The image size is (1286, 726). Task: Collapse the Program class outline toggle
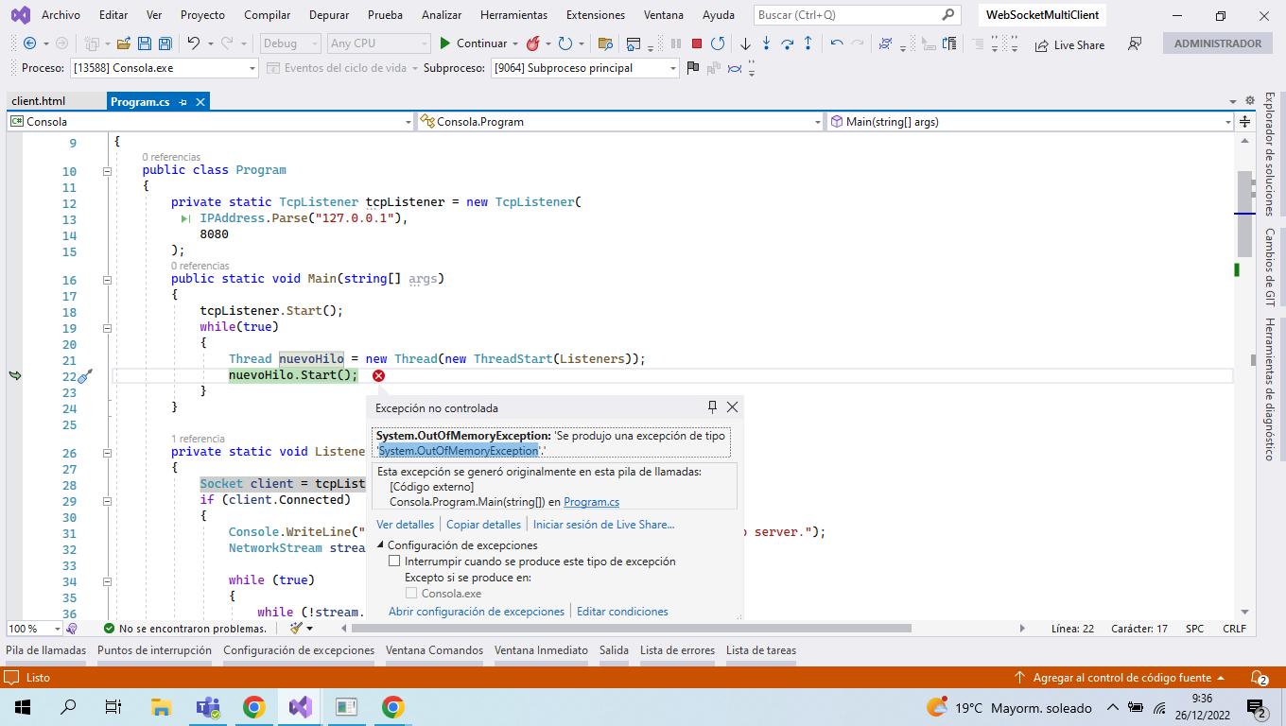pos(107,171)
